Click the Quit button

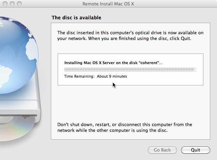coord(195,150)
